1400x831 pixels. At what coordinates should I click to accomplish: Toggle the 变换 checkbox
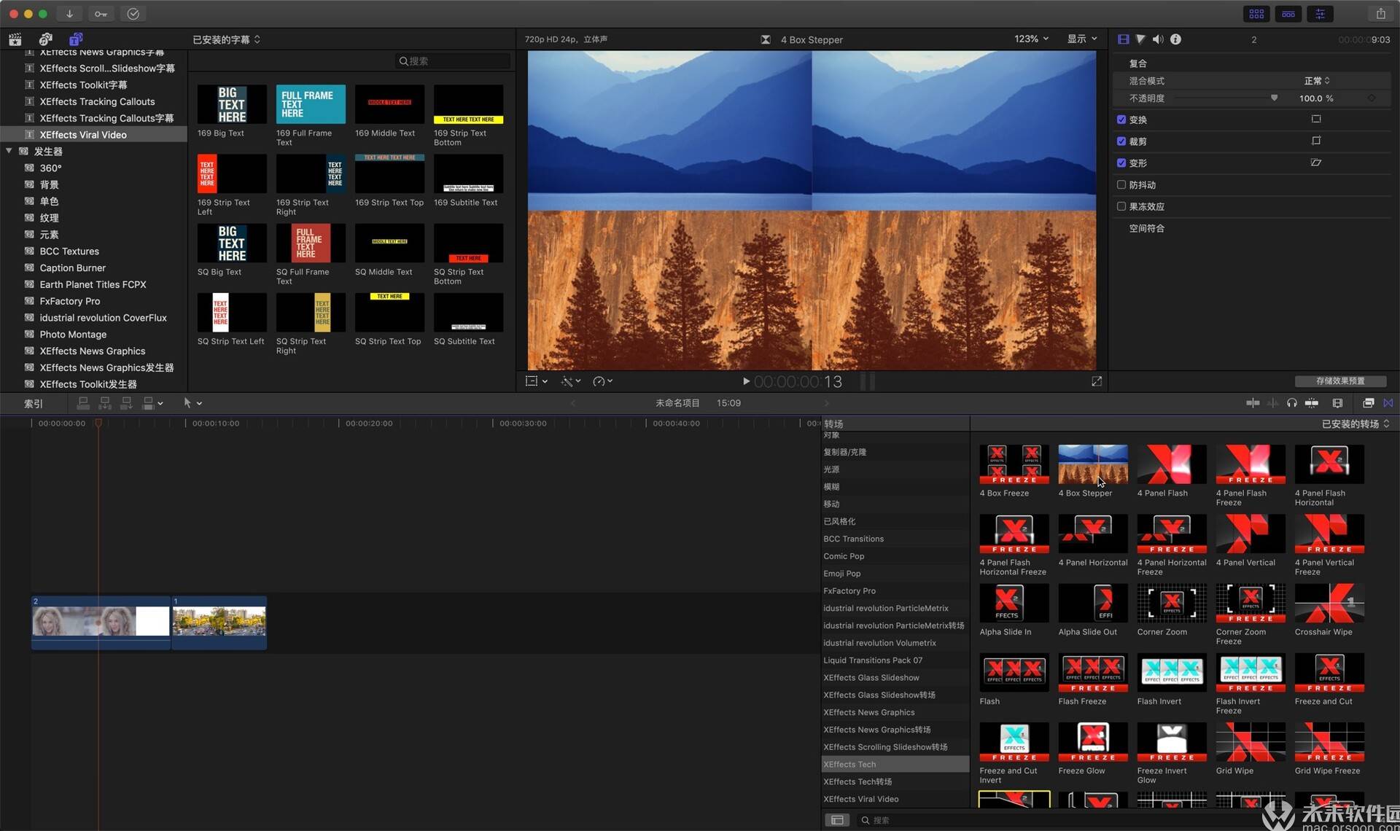click(x=1121, y=120)
